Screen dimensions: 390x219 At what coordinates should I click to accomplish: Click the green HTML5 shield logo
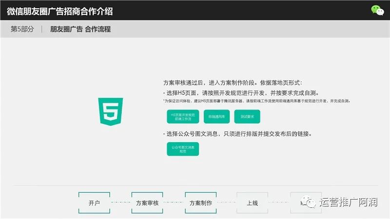click(111, 111)
